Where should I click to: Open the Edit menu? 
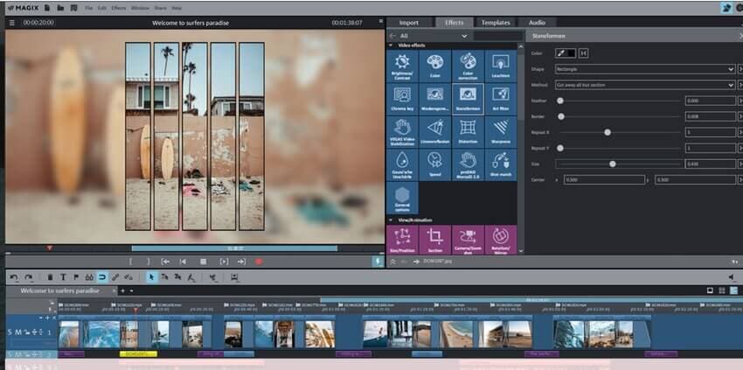pyautogui.click(x=102, y=9)
